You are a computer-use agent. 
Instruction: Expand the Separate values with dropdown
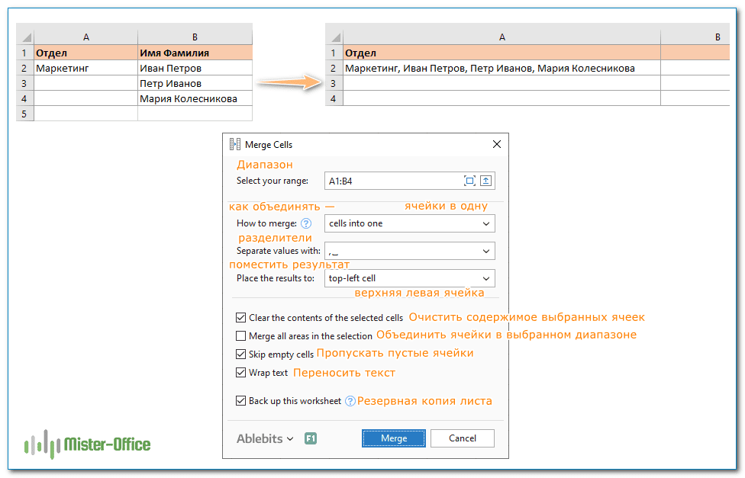410,251
